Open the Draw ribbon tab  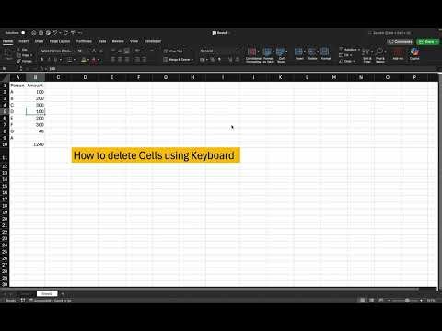coord(39,41)
